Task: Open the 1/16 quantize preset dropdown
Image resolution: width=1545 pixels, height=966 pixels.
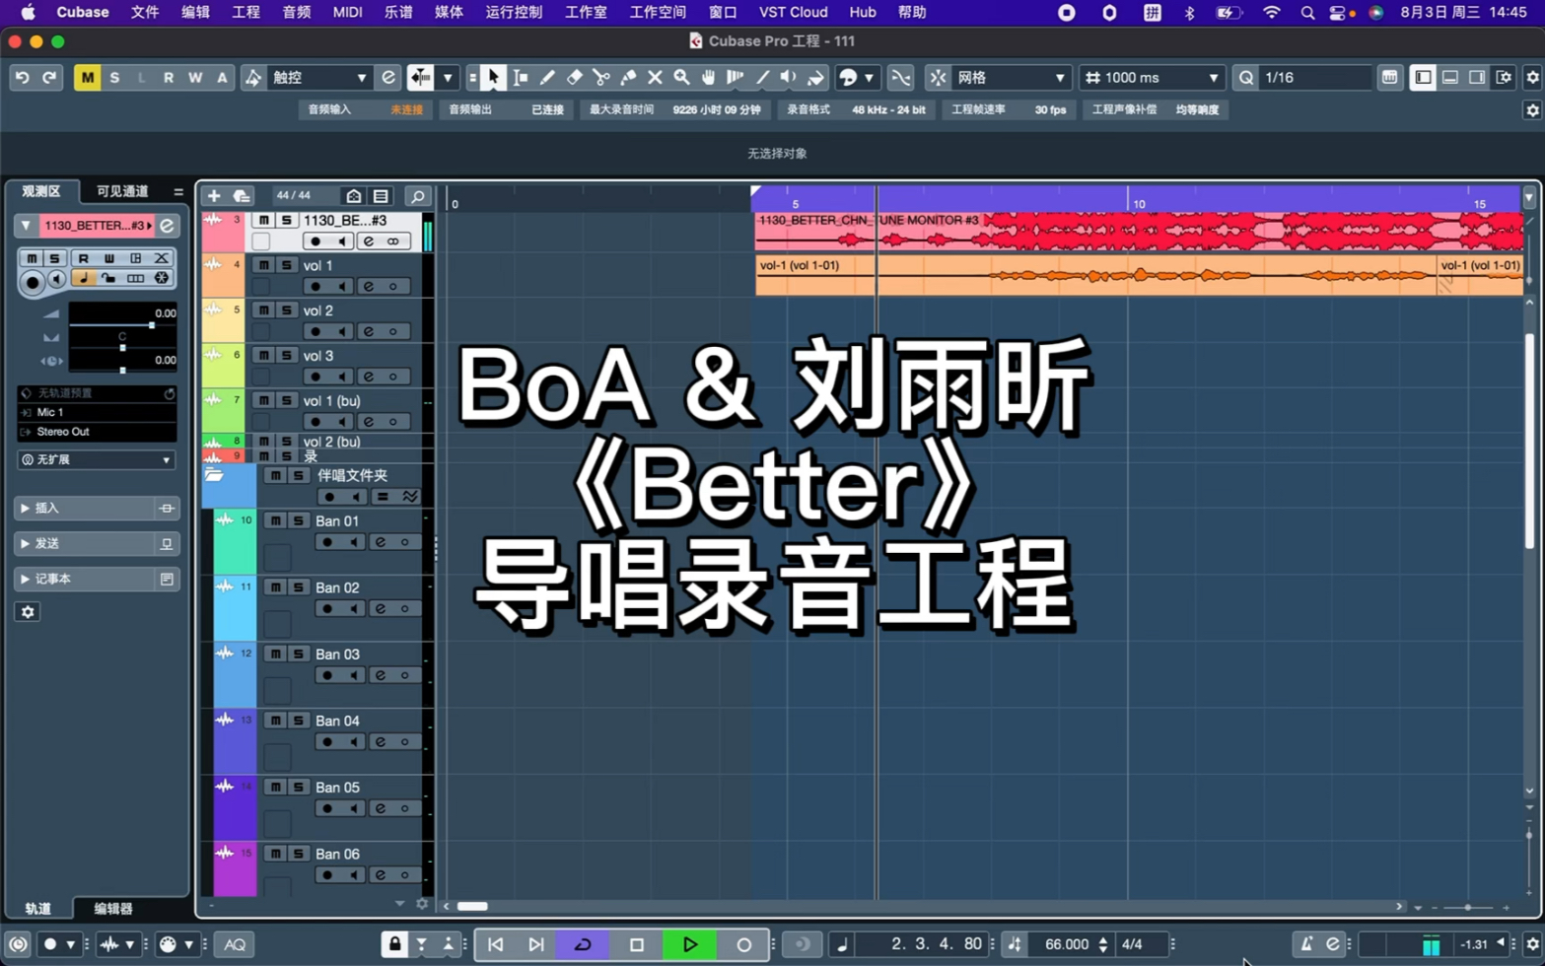Action: click(1315, 78)
